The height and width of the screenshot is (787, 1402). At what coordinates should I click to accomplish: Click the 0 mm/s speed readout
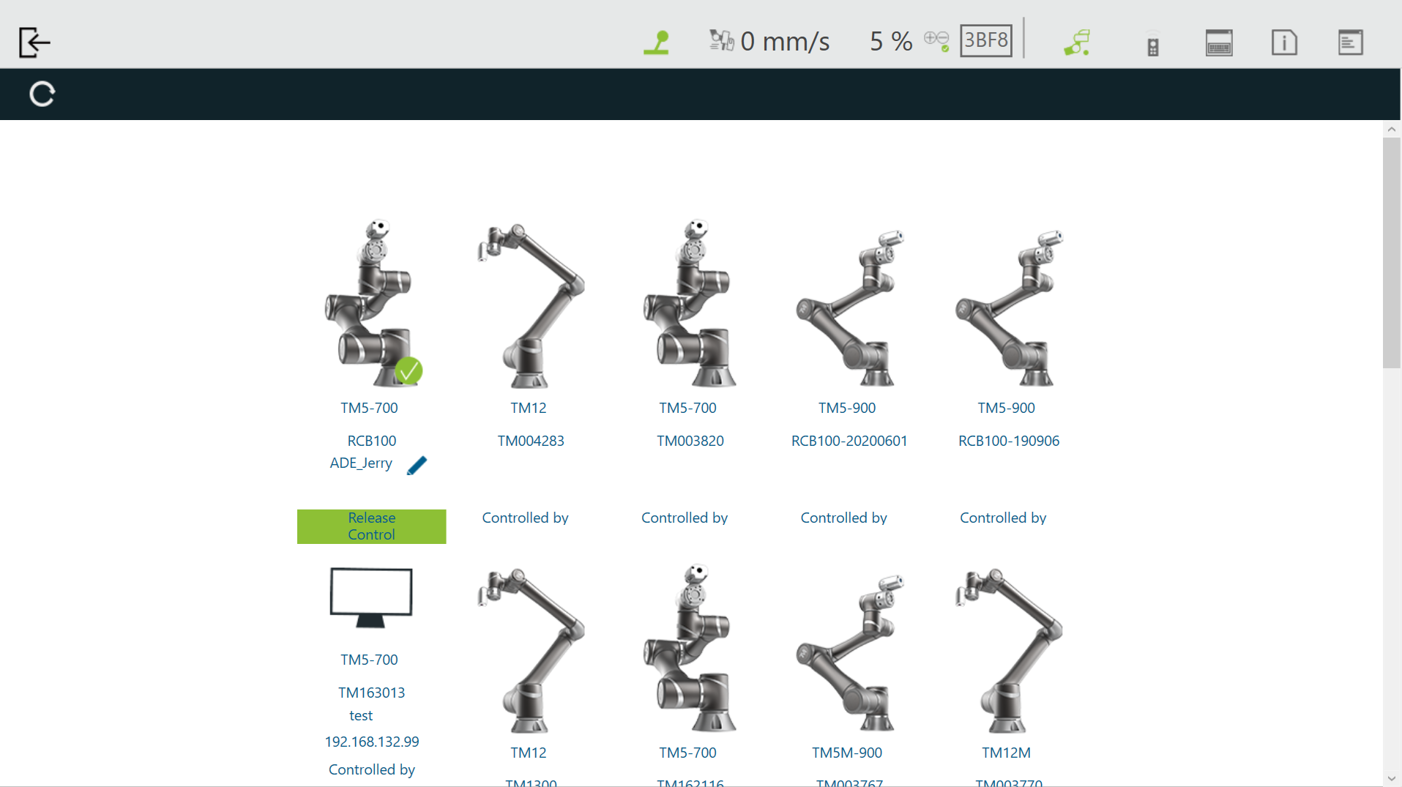(785, 41)
